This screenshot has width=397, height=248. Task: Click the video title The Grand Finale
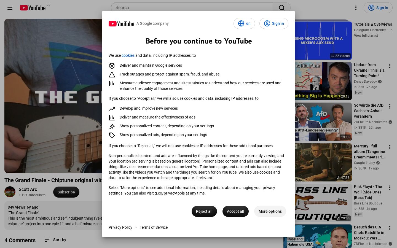coord(53,180)
